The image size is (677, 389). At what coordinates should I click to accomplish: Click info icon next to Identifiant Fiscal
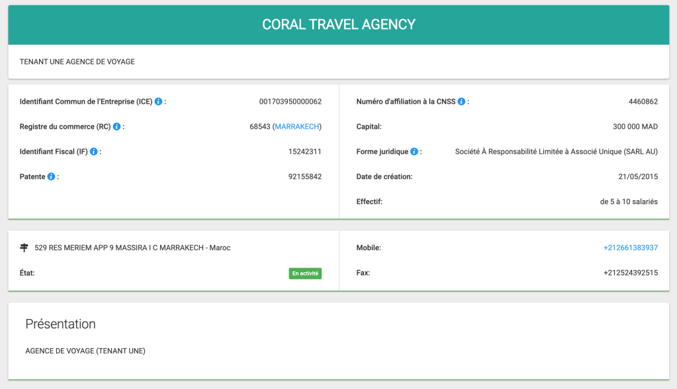pos(94,152)
